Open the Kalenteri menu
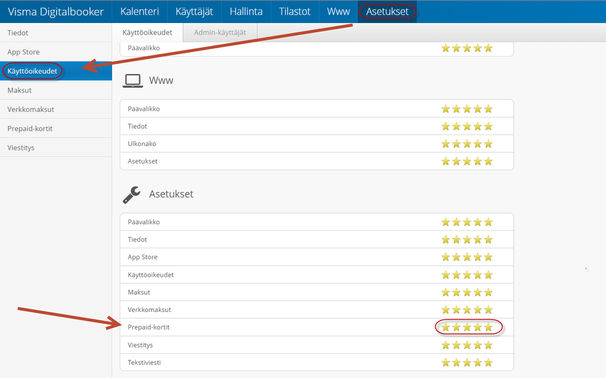The image size is (606, 378). (140, 12)
